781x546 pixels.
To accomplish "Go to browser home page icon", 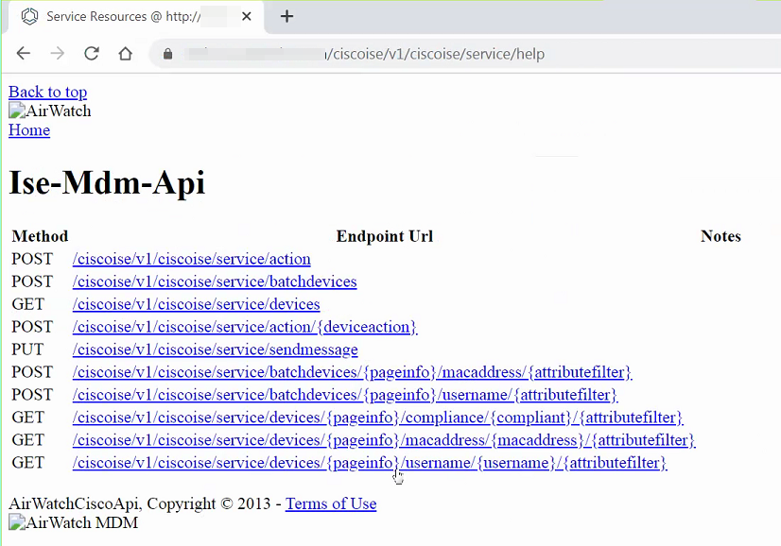I will point(125,54).
